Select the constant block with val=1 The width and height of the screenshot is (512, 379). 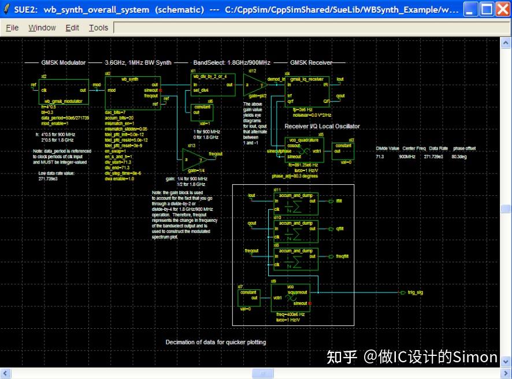point(201,111)
